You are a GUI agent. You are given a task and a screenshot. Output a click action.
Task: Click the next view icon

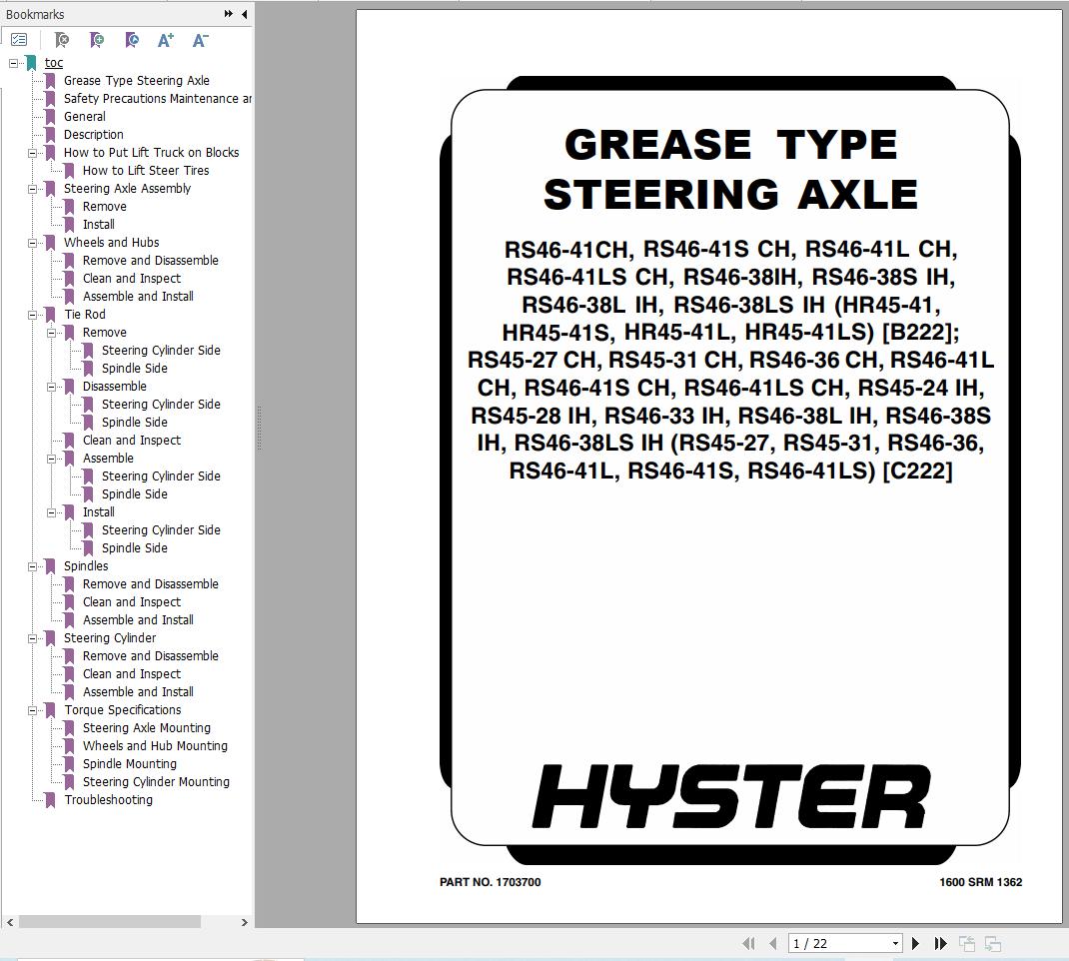tap(993, 943)
